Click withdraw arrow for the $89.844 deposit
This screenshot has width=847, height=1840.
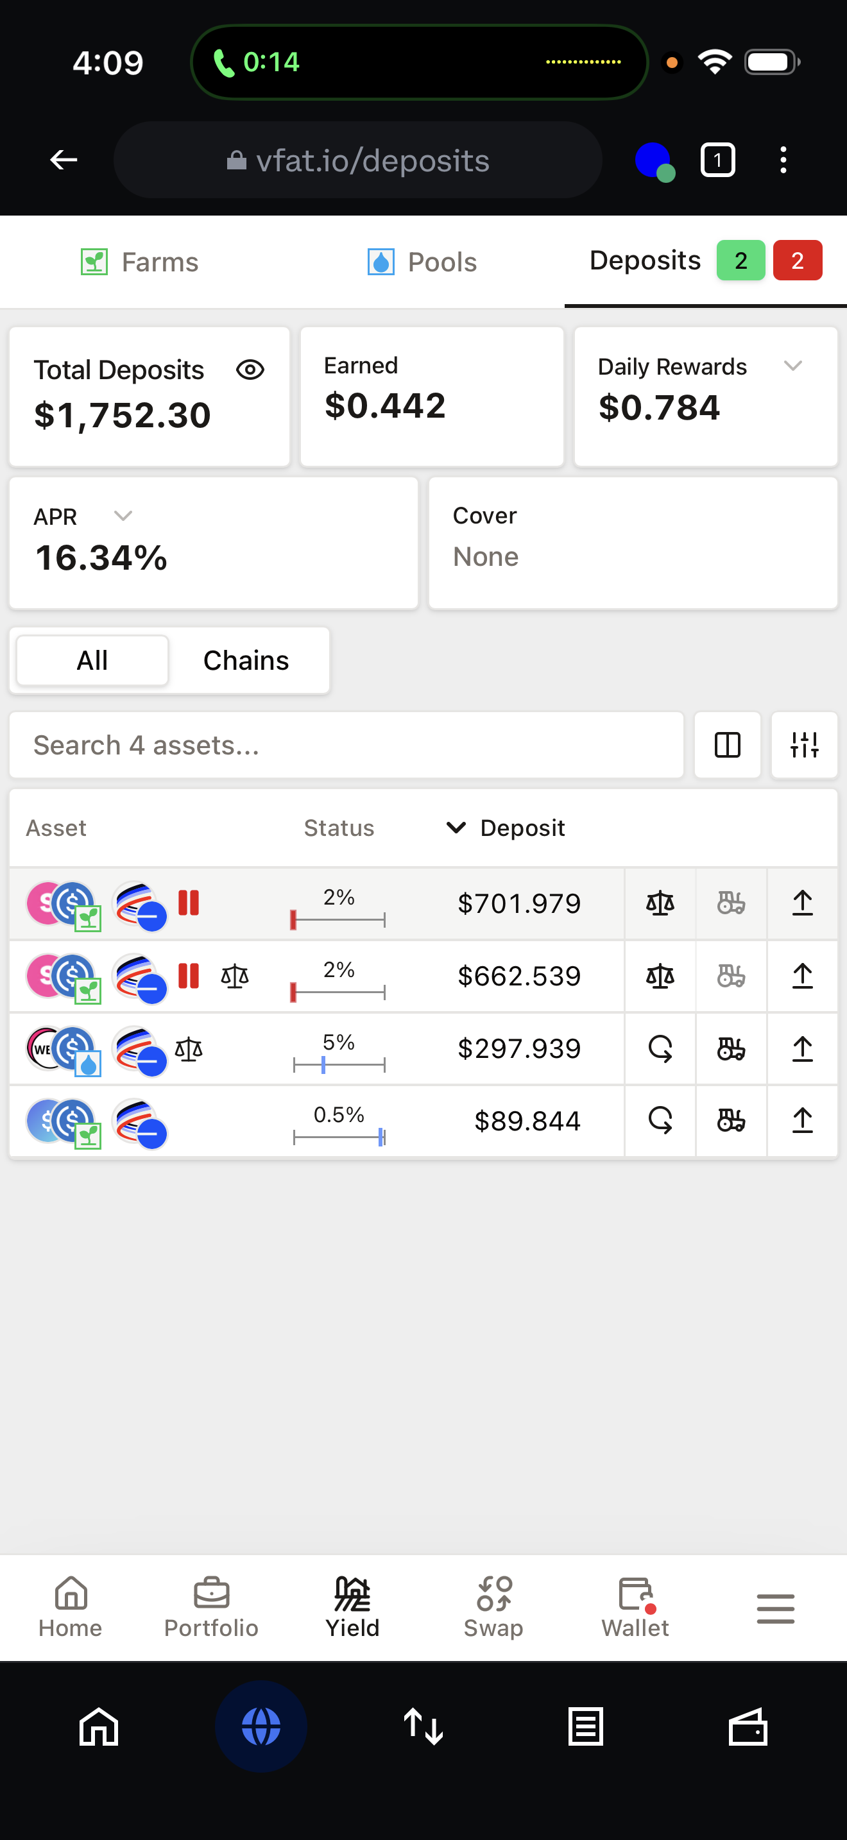(x=802, y=1121)
